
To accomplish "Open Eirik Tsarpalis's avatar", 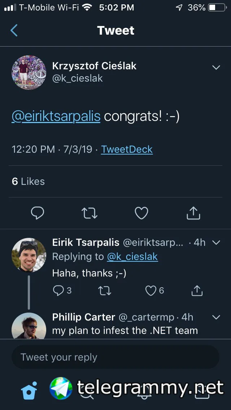I will (x=29, y=255).
